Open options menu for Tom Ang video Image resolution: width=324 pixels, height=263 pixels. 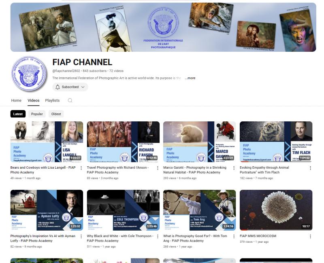[234, 236]
